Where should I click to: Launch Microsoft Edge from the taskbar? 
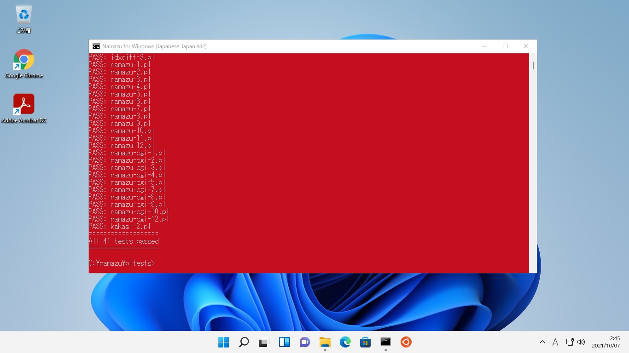click(x=345, y=342)
